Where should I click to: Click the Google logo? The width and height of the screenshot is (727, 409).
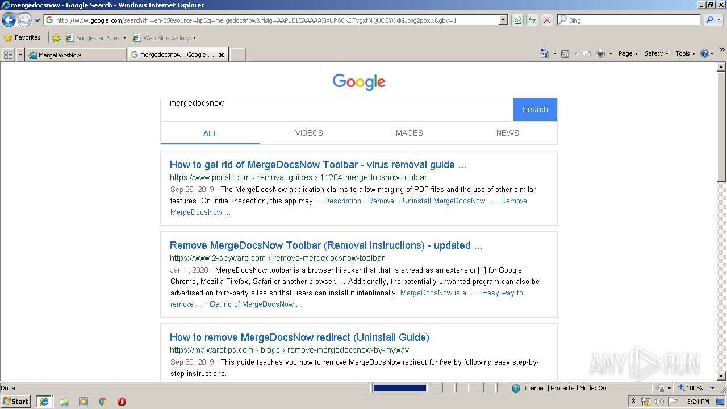click(x=359, y=82)
